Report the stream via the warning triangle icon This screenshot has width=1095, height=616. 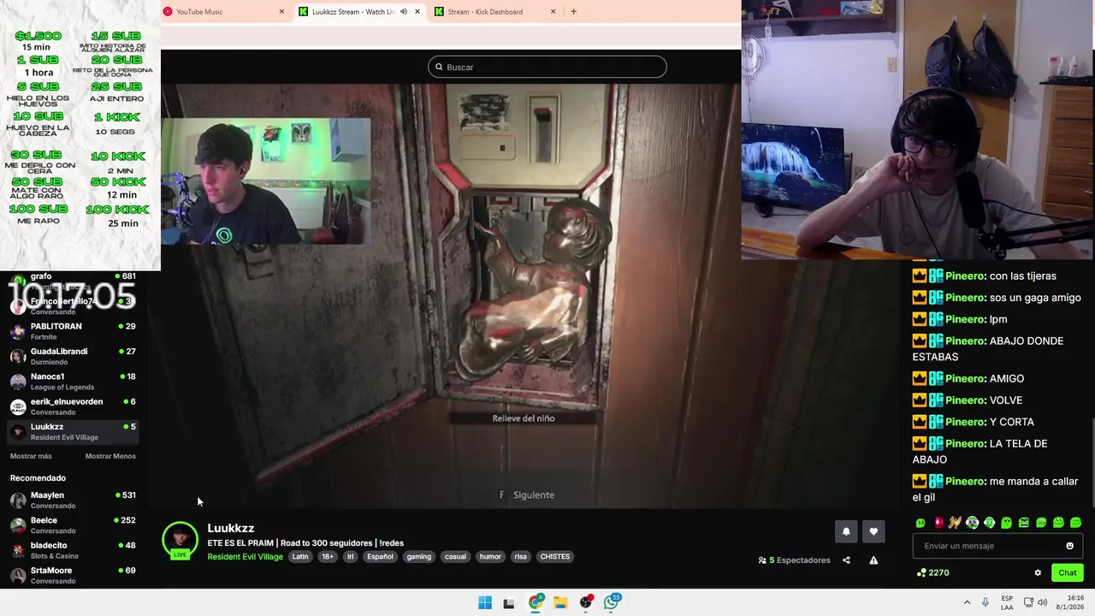873,560
